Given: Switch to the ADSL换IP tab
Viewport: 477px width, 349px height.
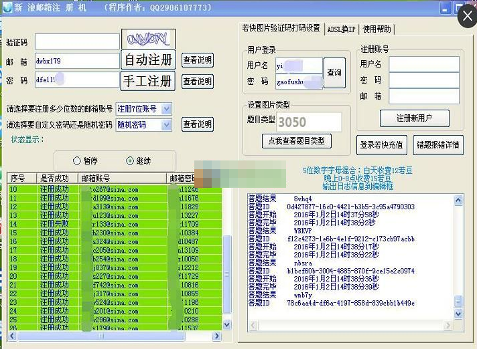Looking at the screenshot, I should point(342,29).
